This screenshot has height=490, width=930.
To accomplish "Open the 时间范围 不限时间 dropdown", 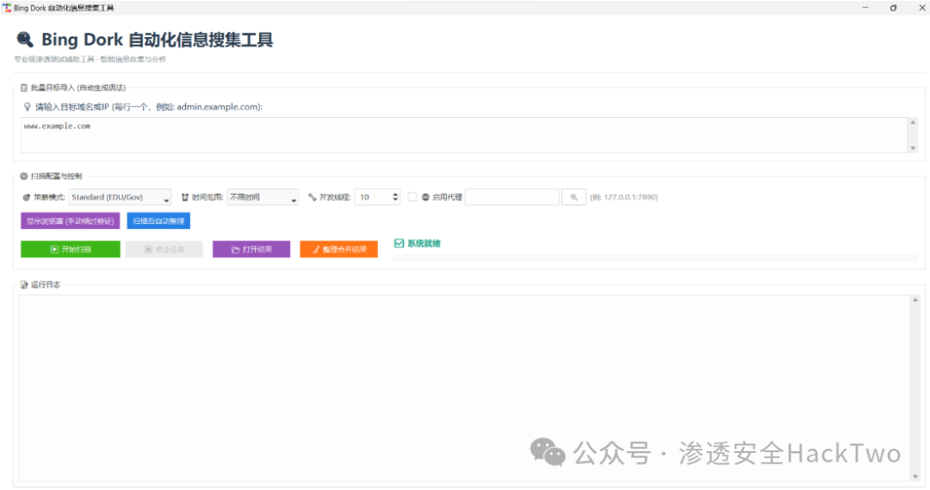I will [x=263, y=197].
